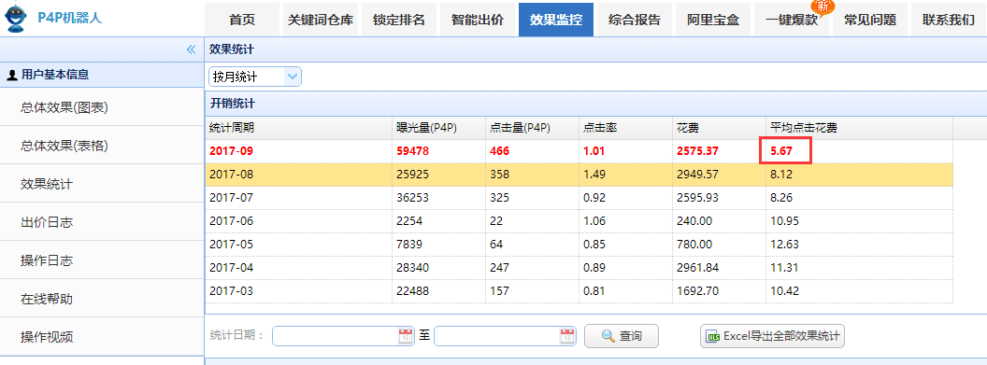Select the 效果监控 tab
The height and width of the screenshot is (365, 987).
[x=556, y=20]
